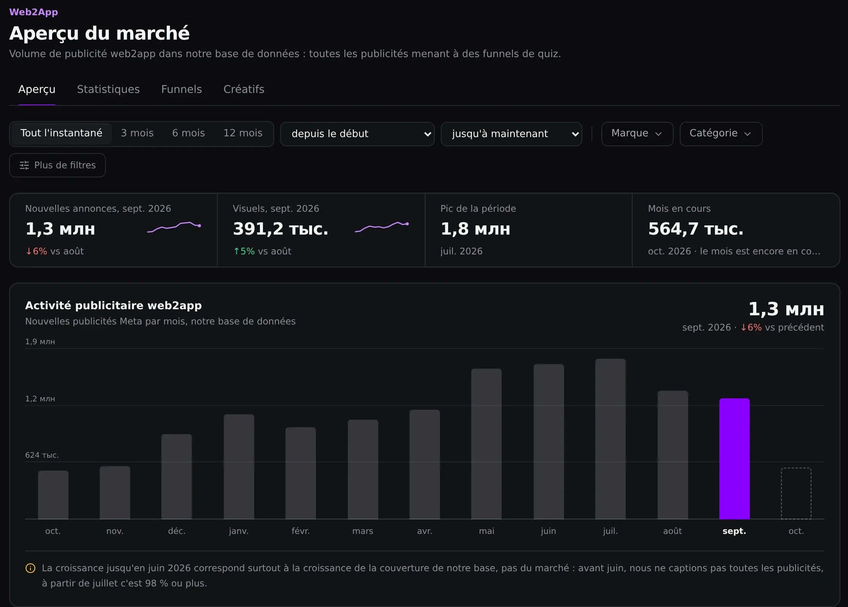The height and width of the screenshot is (607, 848).
Task: Click the 624 тыс. axis label
Action: (42, 455)
